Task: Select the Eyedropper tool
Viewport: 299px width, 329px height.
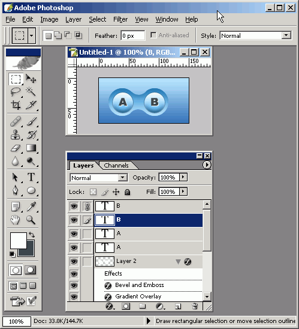Action: pos(31,207)
